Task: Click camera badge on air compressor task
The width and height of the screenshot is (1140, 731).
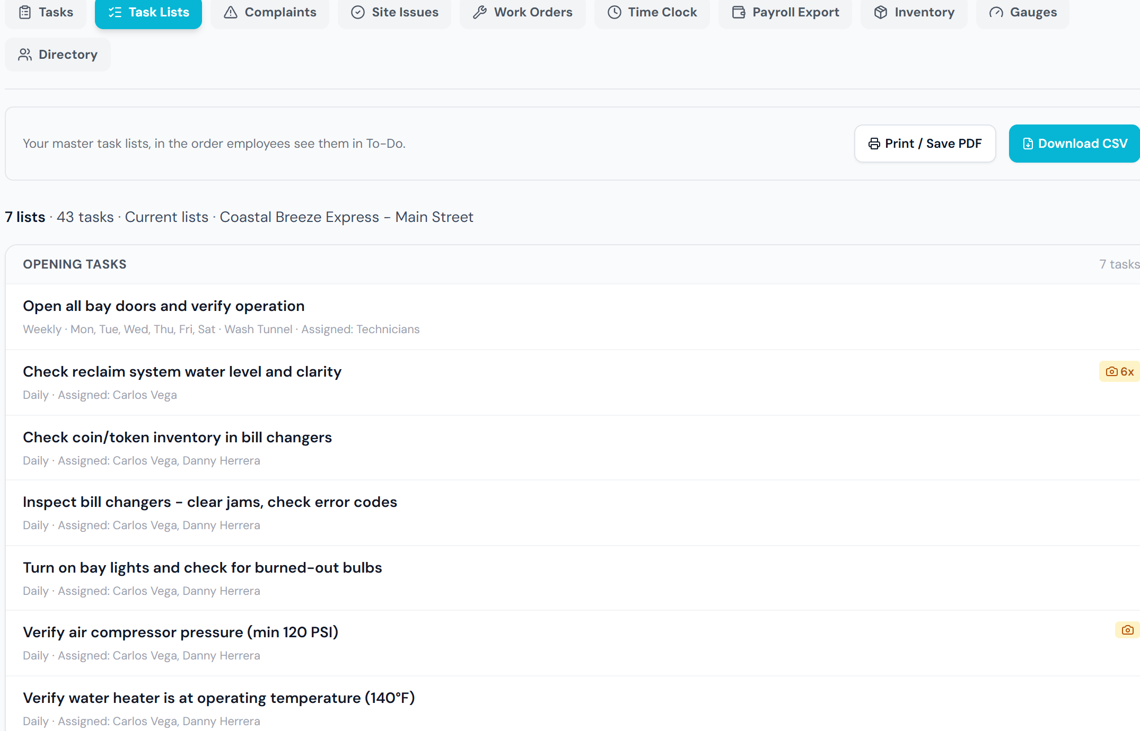Action: 1127,630
